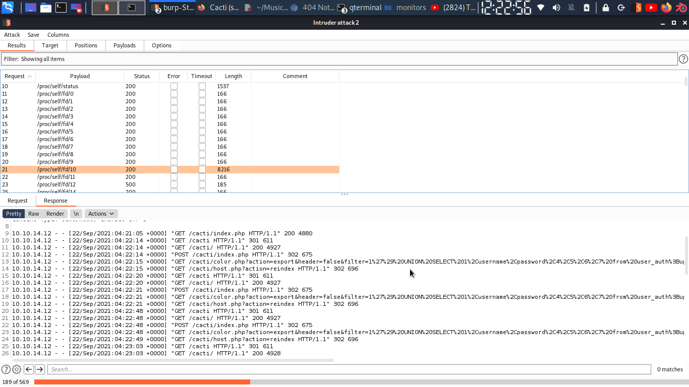Screen dimensions: 689x387
Task: Switch to the Burp workspace thumbnail
Action: coord(105,8)
